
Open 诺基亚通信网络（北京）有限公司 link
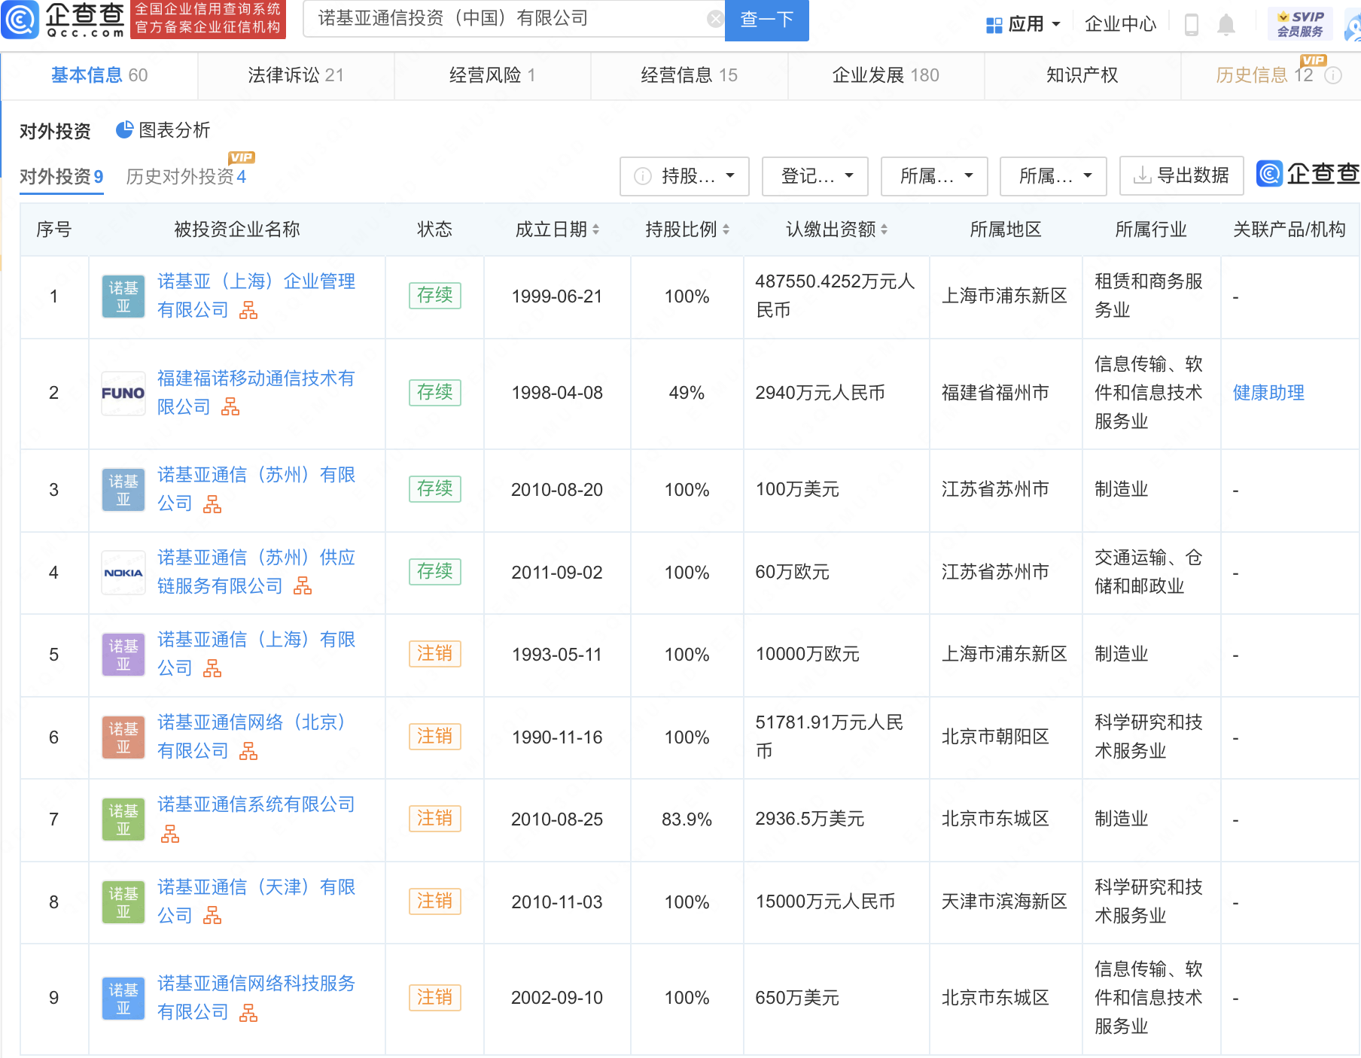click(x=251, y=737)
